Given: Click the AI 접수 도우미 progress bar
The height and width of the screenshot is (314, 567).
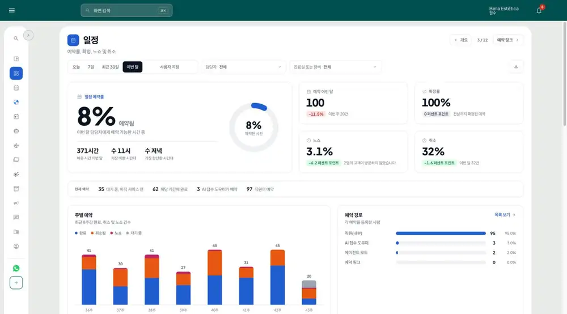Looking at the screenshot, I should (441, 243).
